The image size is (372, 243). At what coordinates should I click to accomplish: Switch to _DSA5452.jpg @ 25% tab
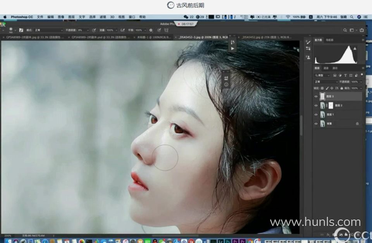pos(267,37)
